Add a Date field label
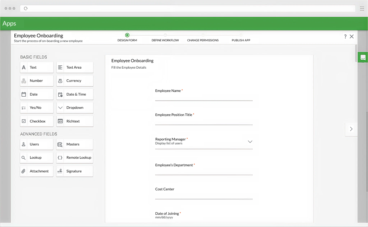Screen dimensions: 368x227 coord(33,94)
